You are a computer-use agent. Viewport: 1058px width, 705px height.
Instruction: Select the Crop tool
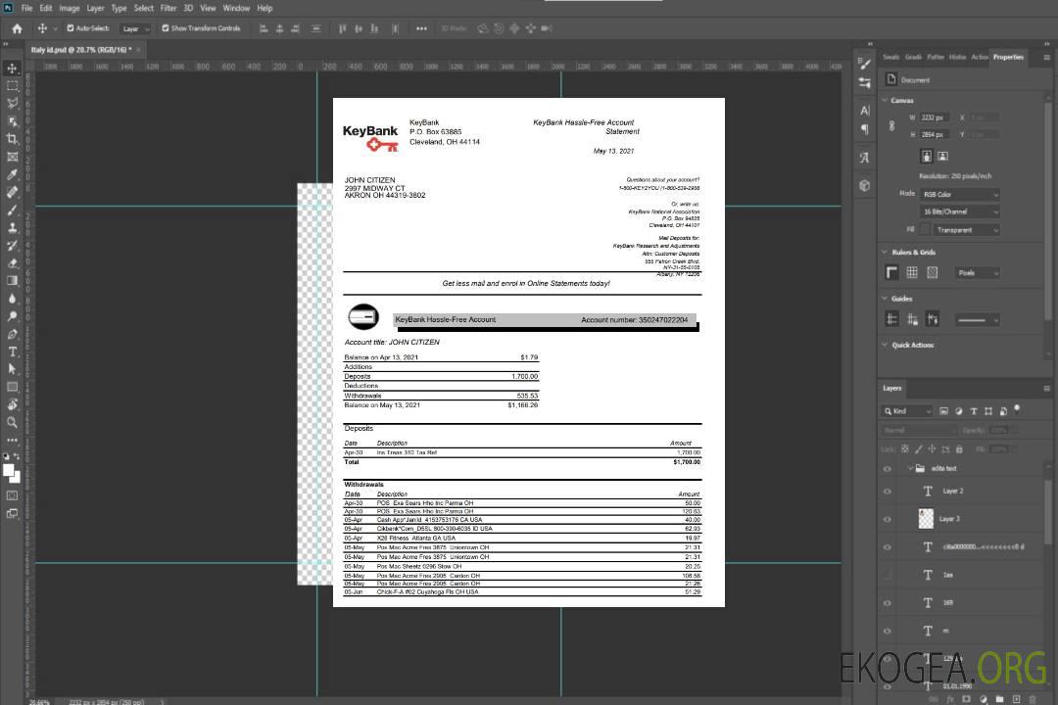click(x=12, y=139)
